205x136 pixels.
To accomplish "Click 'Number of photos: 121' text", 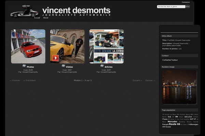I will pyautogui.click(x=172, y=49).
